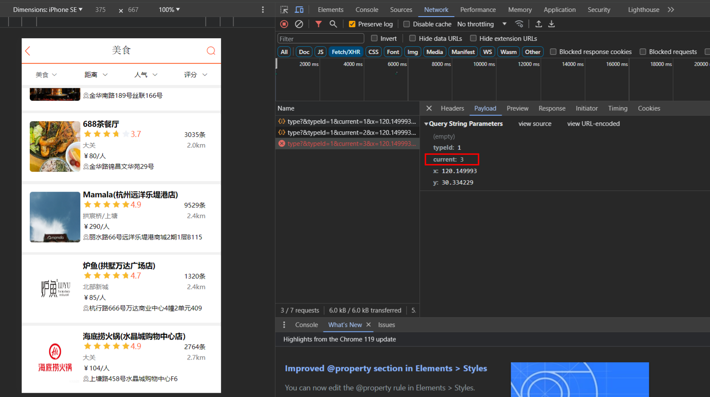This screenshot has height=397, width=710.
Task: Switch to the Console panel tab
Action: point(367,9)
